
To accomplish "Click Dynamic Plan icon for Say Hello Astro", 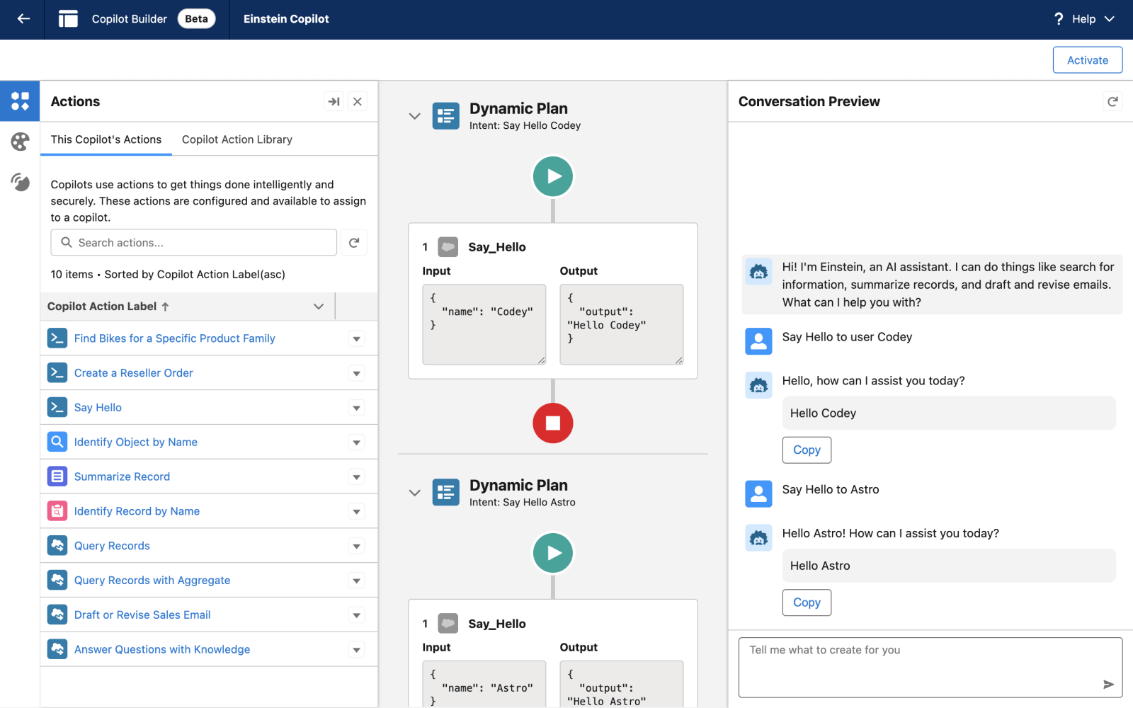I will click(446, 493).
